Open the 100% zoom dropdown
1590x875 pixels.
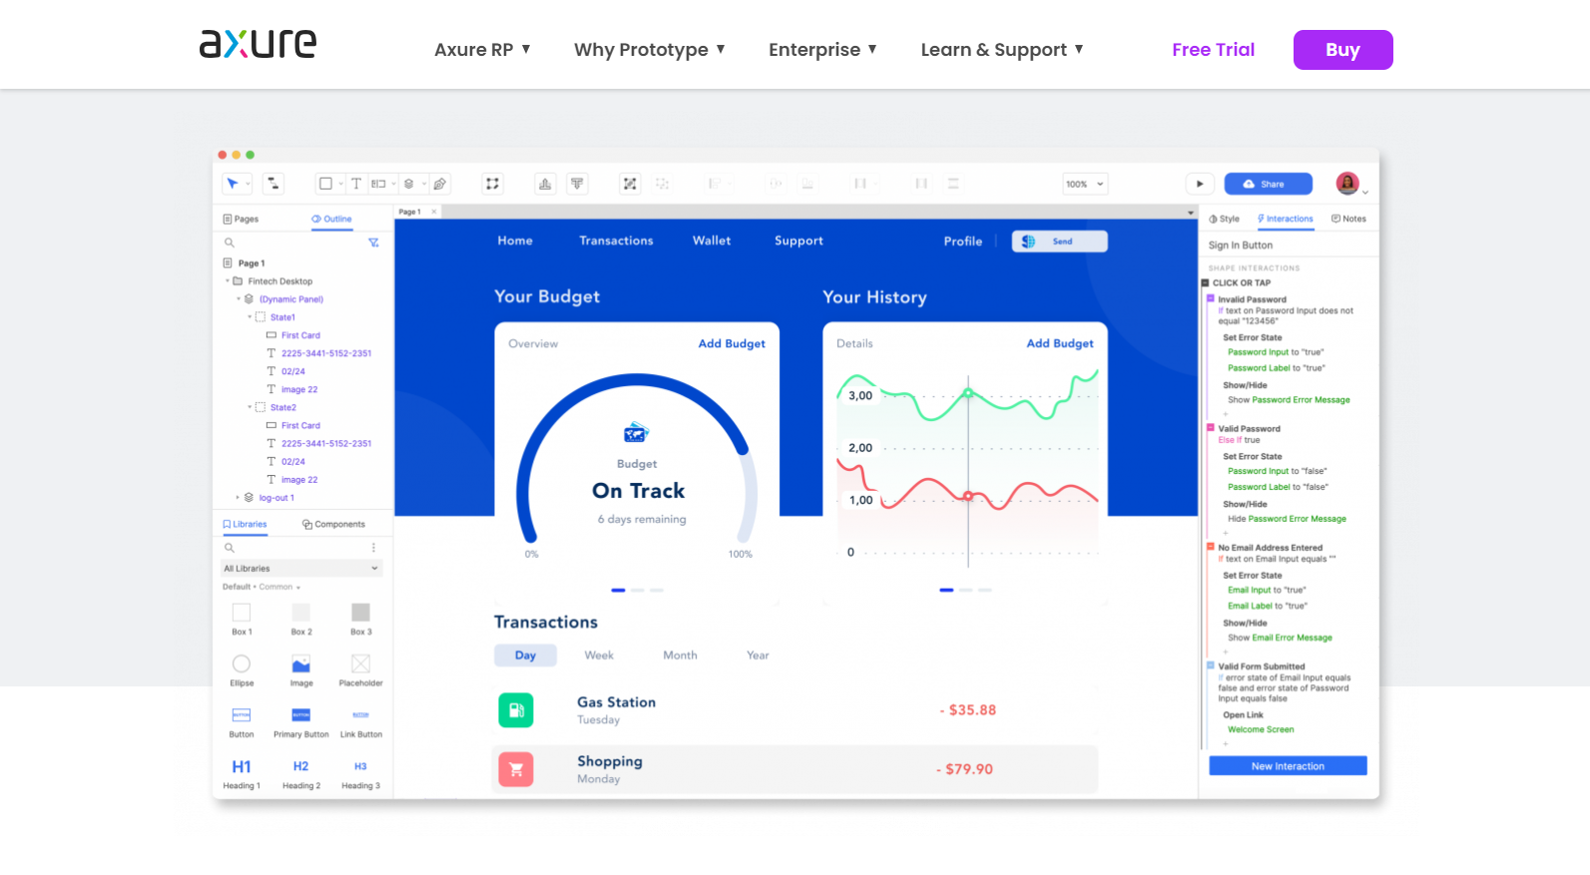[x=1085, y=184]
